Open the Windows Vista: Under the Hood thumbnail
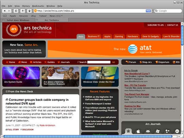Viewport: 184px width, 138px height. (100, 77)
